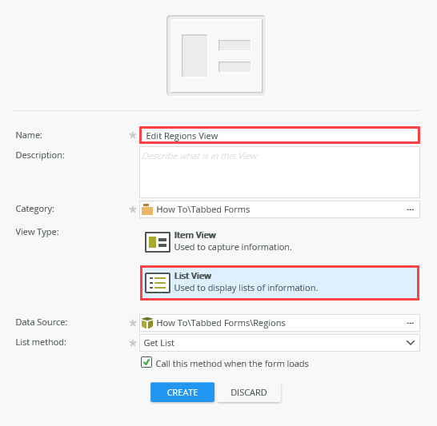Open the Data Source browse ellipsis button

pyautogui.click(x=411, y=323)
